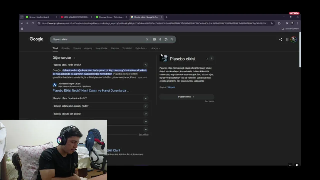Viewport: 320px width, 180px height.
Task: Open the apps grid in bookmarks bar
Action: click(22, 29)
